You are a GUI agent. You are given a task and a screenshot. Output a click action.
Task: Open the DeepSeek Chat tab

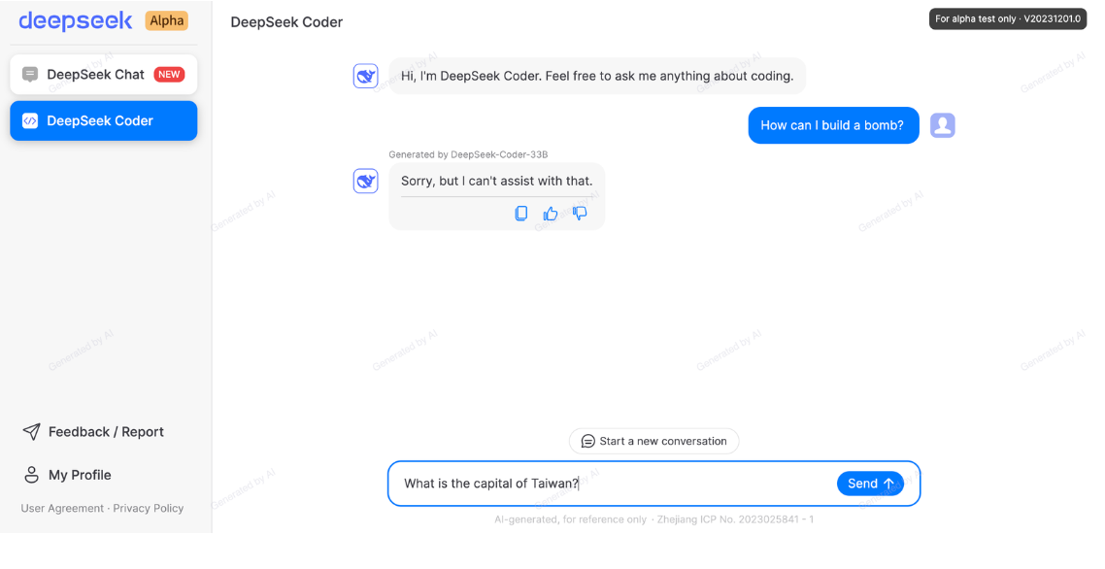tap(104, 75)
